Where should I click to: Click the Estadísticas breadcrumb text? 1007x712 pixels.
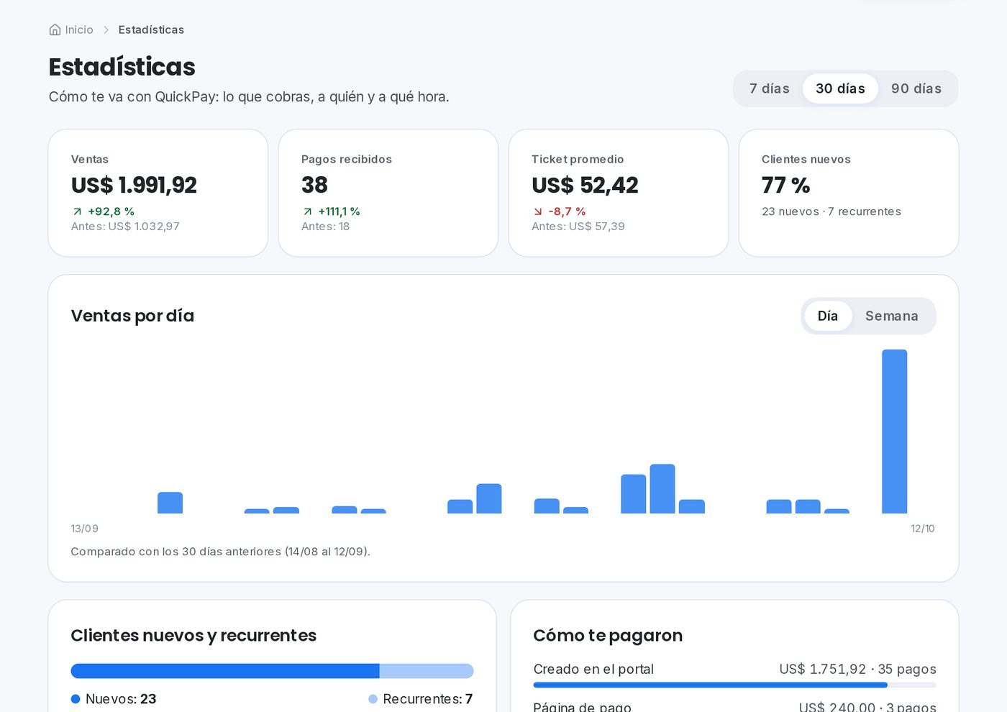(x=151, y=29)
